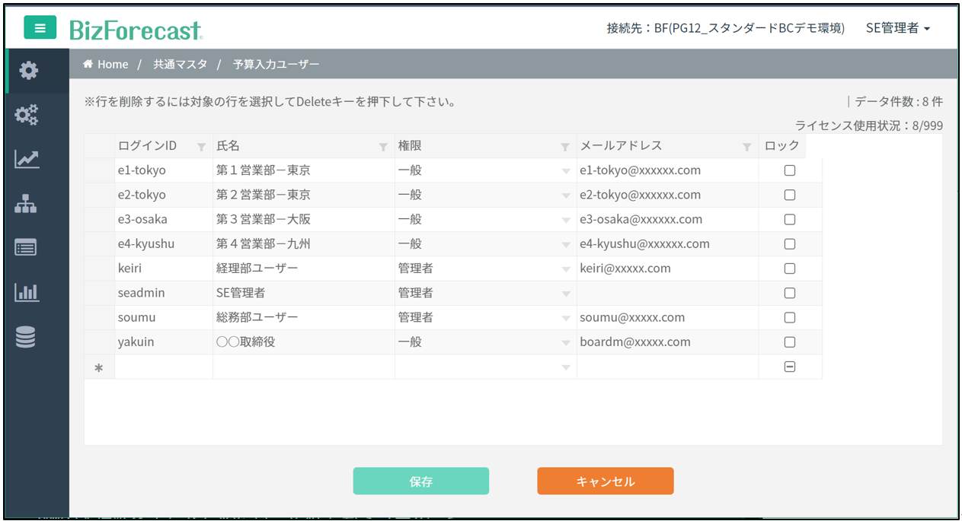Screen dimensions: 962x521
Task: Open the single gear settings sidebar icon
Action: click(x=28, y=71)
